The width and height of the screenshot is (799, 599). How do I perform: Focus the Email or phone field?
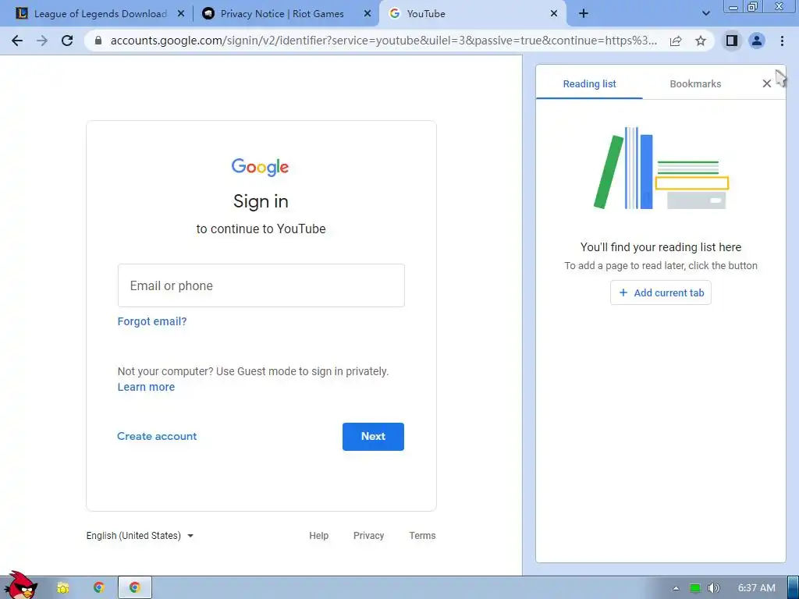261,285
